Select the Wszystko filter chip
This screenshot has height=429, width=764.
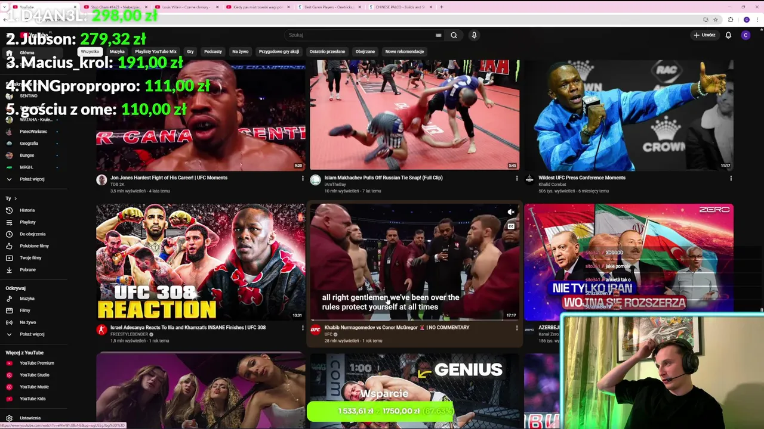90,52
